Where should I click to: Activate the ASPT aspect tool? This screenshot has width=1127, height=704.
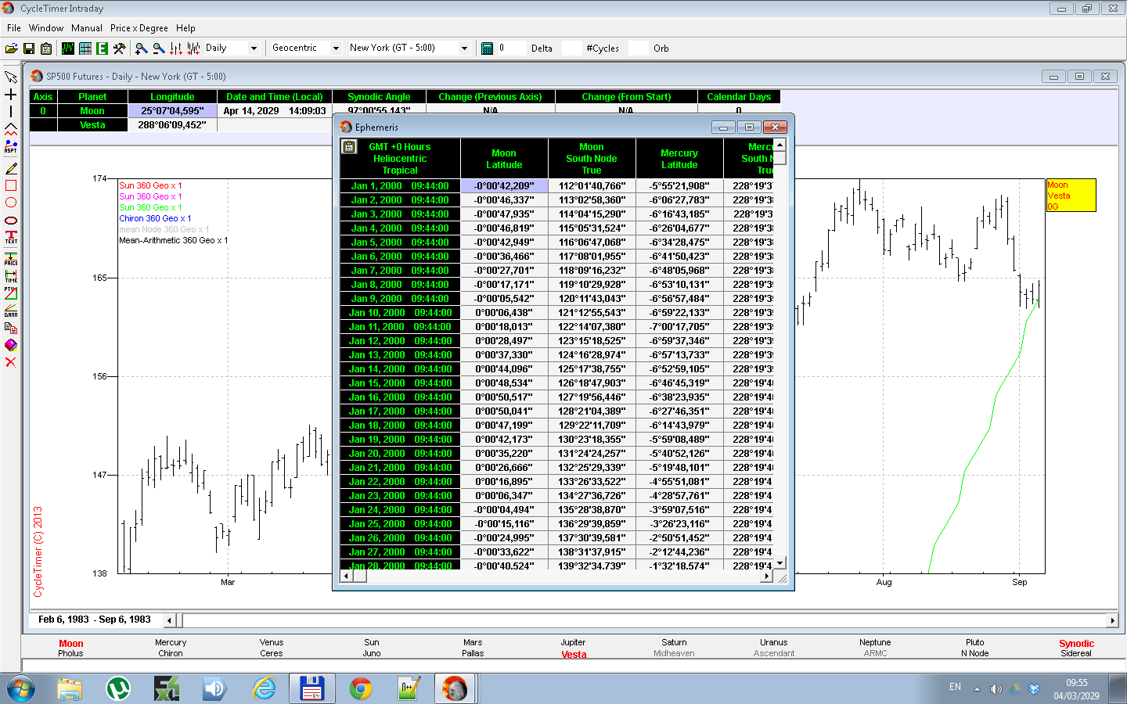click(x=11, y=146)
